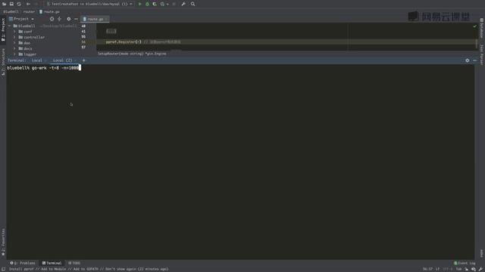Open settings via the wrench icon

183,4
